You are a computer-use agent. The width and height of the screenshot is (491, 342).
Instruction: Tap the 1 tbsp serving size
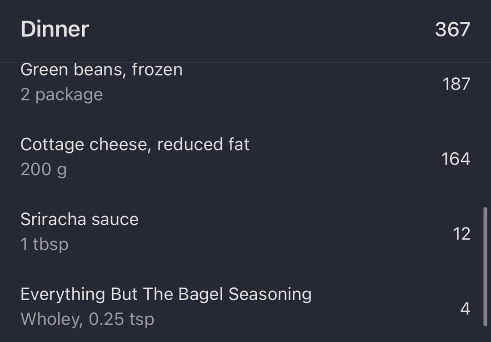pyautogui.click(x=44, y=245)
